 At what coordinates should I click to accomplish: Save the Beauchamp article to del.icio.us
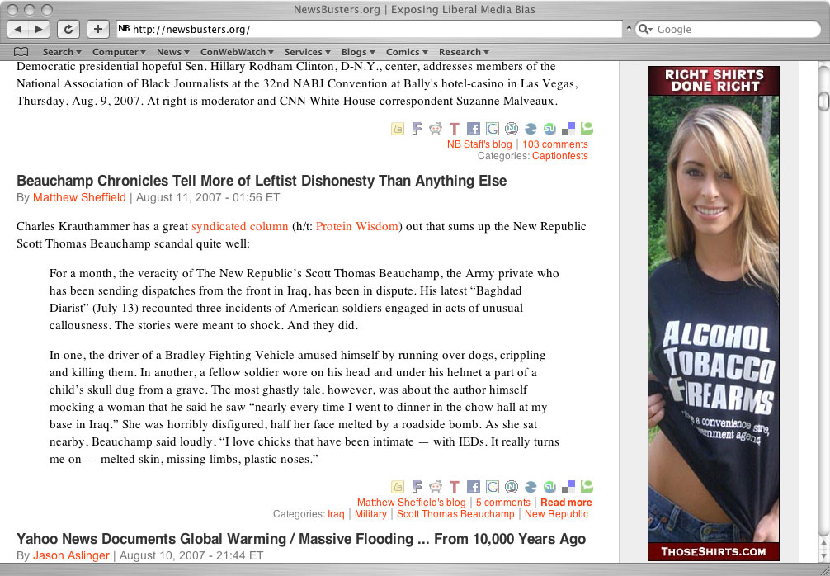coord(568,487)
